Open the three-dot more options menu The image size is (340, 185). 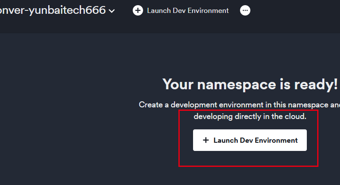pos(245,10)
